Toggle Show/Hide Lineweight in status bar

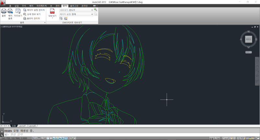63,138
